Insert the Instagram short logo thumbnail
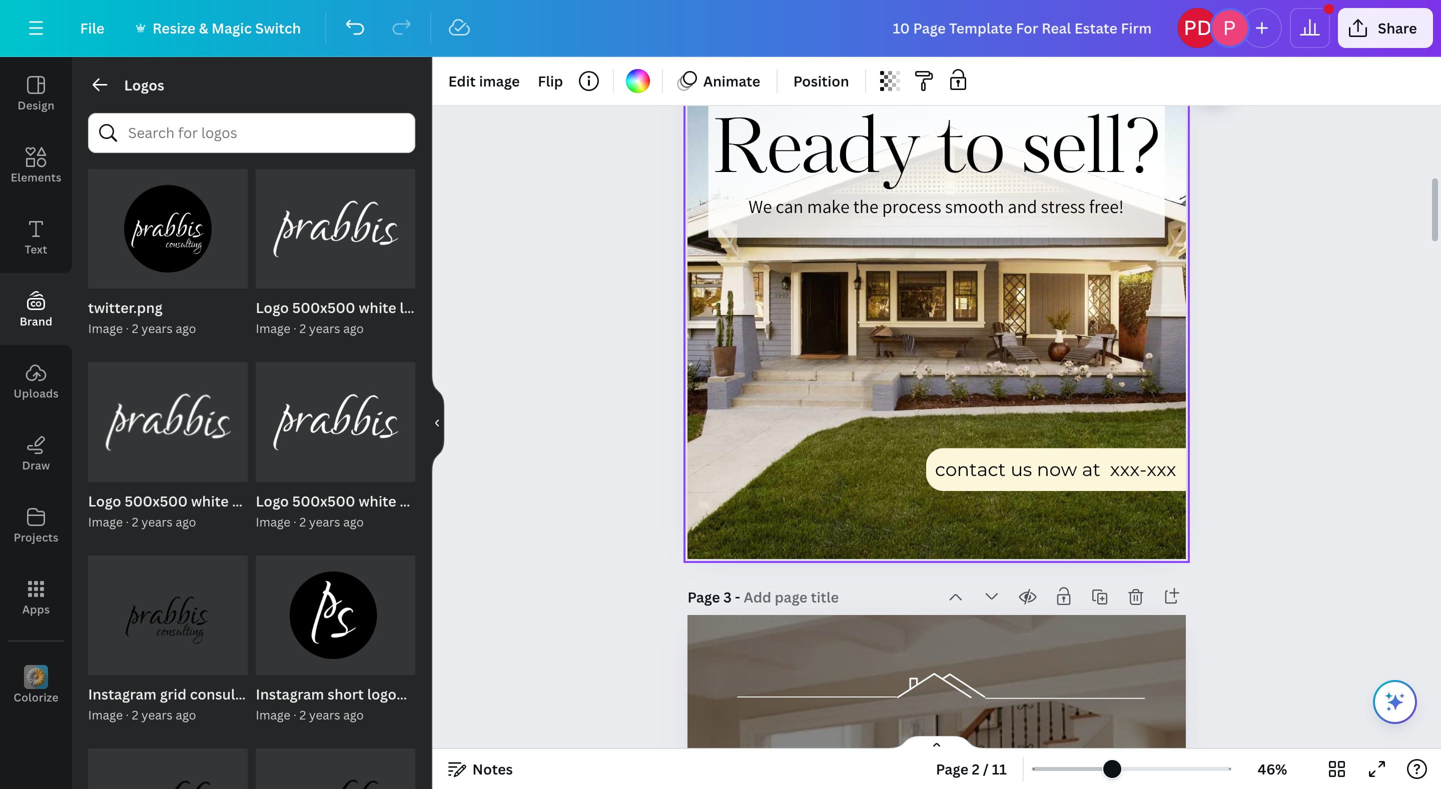 click(335, 614)
